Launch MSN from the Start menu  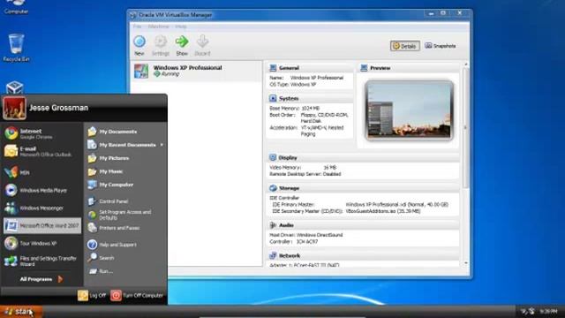(41, 172)
